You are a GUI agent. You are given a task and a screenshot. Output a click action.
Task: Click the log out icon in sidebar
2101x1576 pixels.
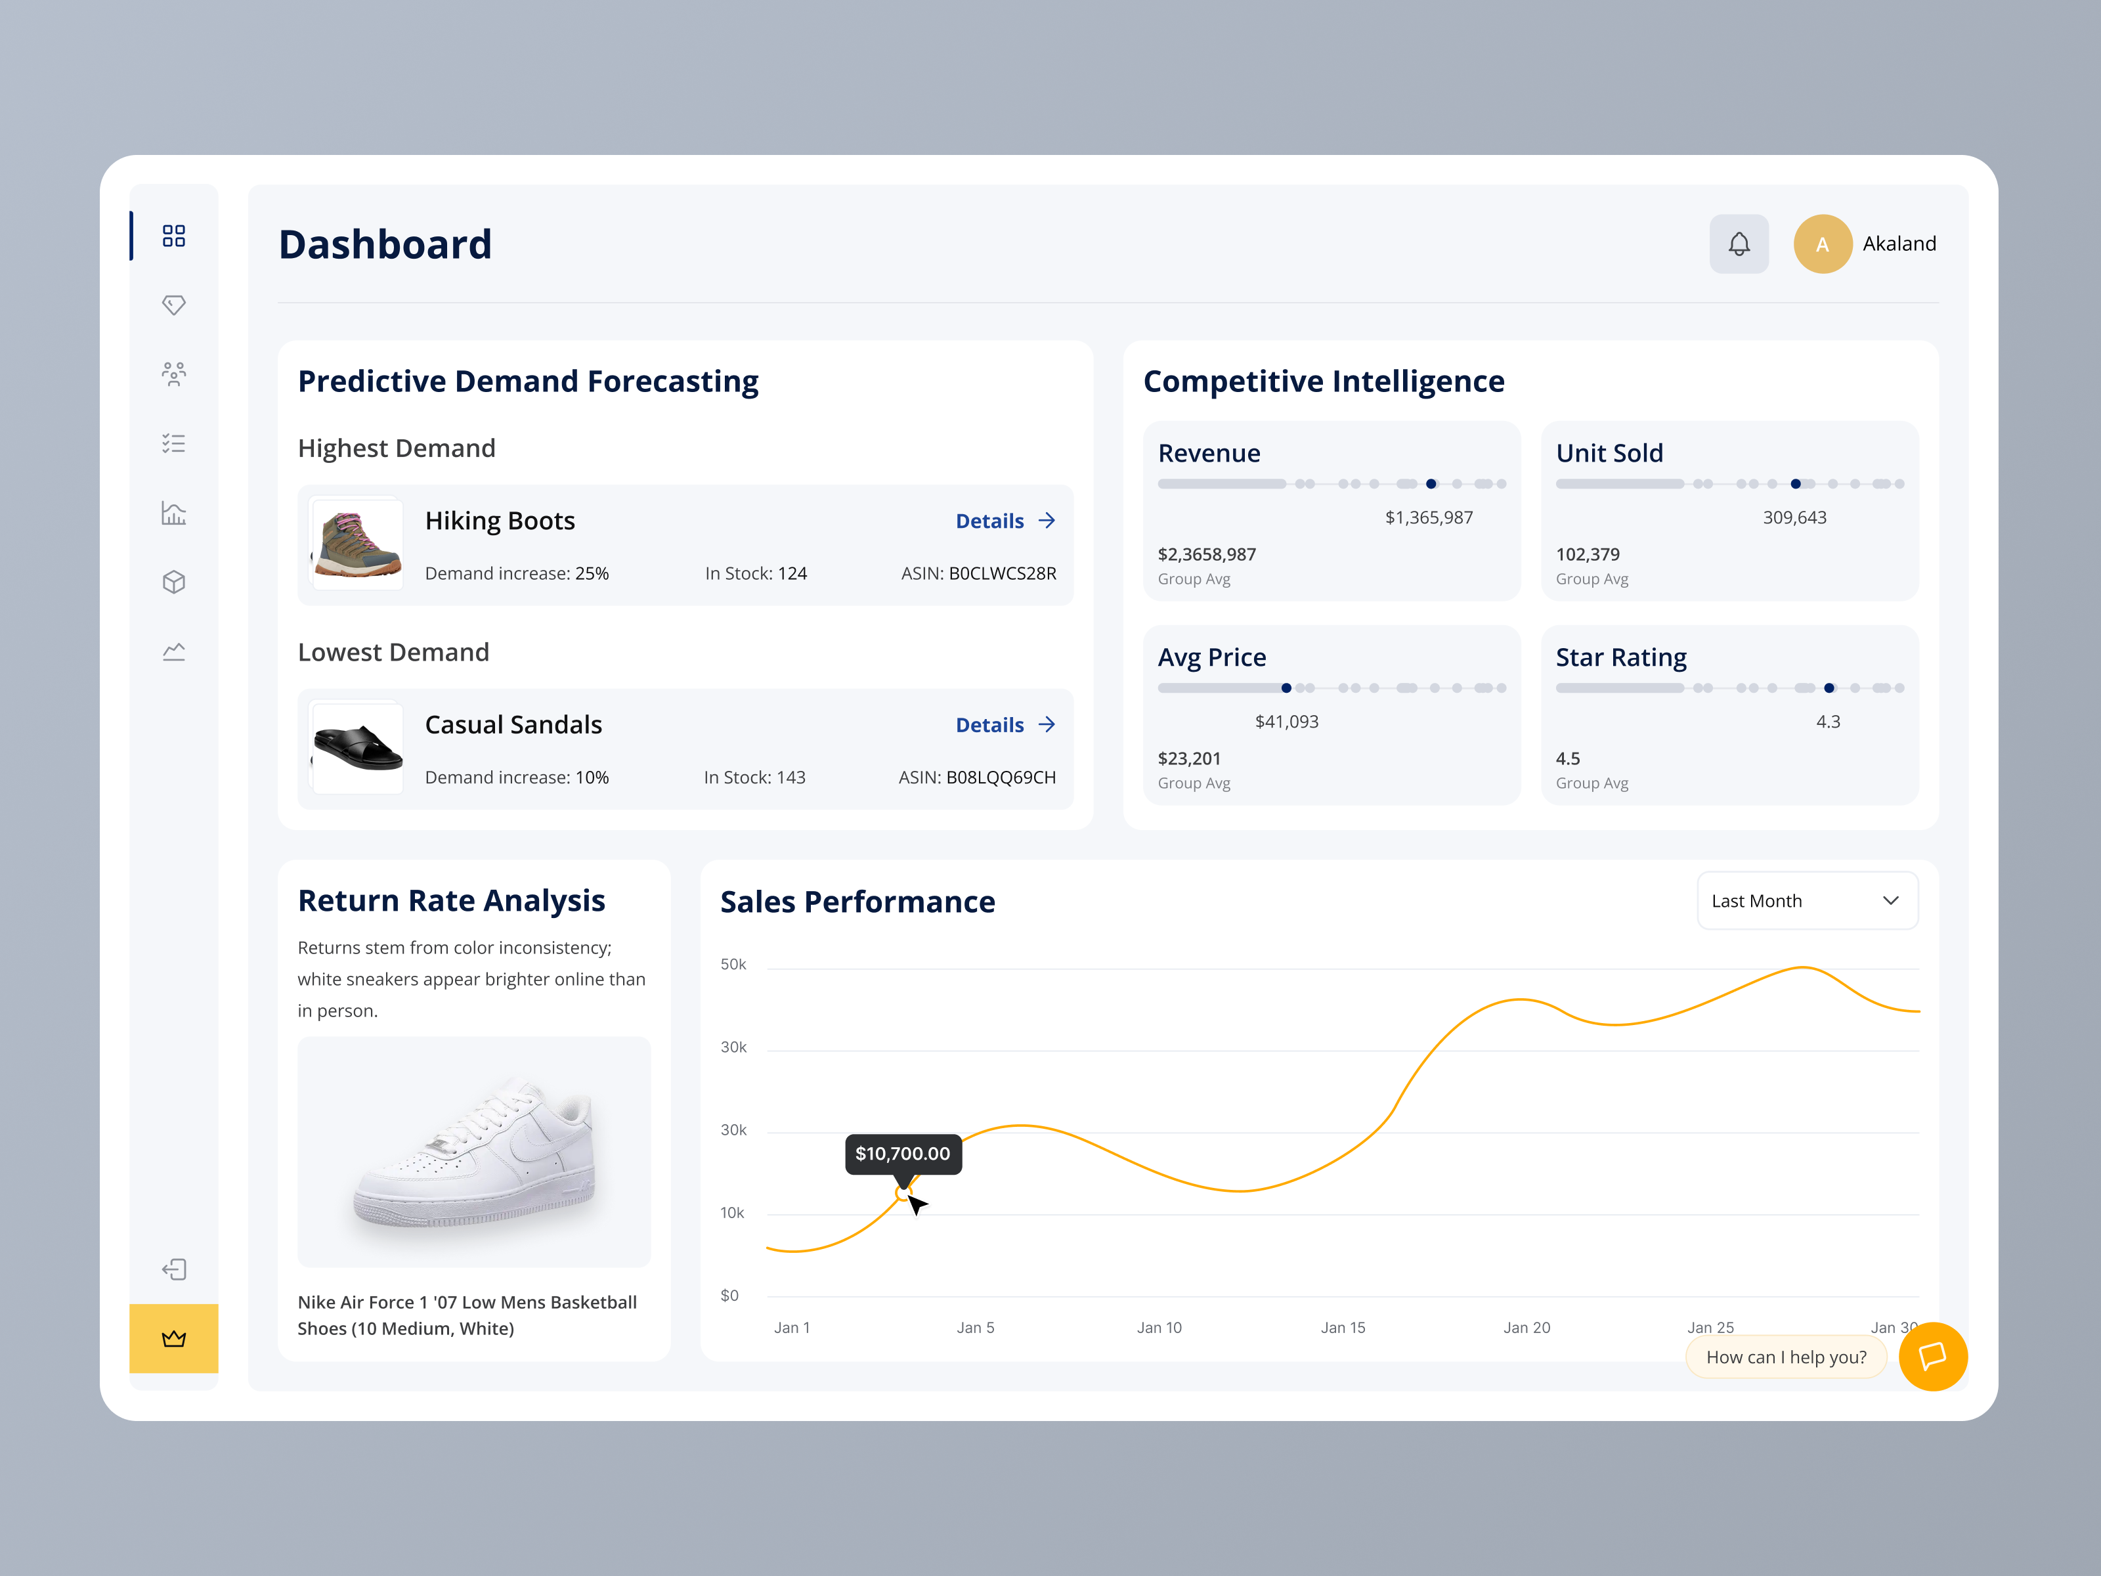pyautogui.click(x=174, y=1269)
